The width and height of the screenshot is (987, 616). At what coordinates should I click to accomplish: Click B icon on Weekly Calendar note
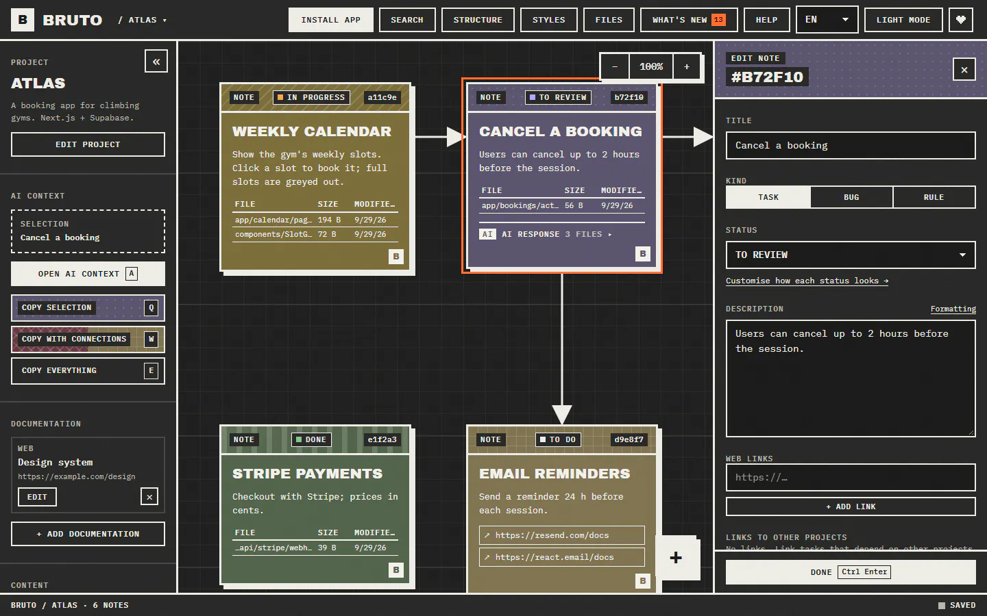396,257
